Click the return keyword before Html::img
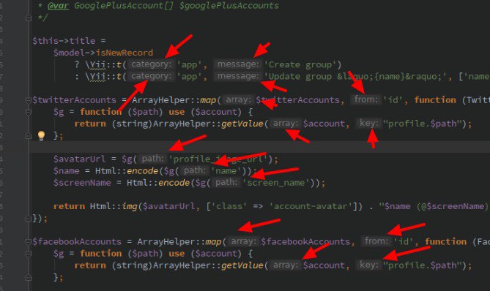Screen dimensions: 490x291 tap(69, 206)
